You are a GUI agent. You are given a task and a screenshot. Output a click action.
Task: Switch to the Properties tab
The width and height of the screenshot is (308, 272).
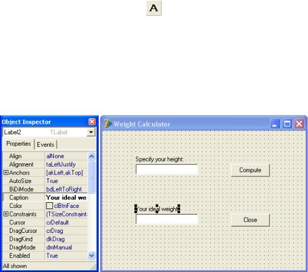click(x=19, y=144)
